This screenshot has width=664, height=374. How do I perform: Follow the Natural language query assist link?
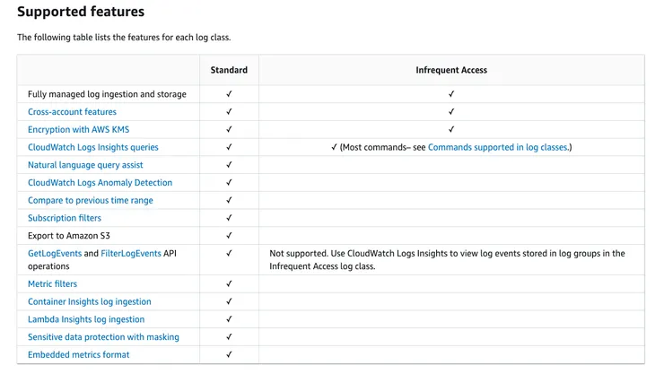tap(85, 165)
